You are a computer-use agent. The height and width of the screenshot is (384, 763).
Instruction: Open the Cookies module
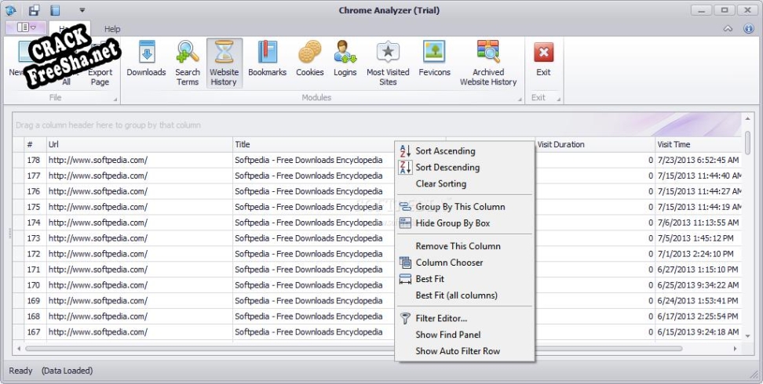(x=309, y=61)
